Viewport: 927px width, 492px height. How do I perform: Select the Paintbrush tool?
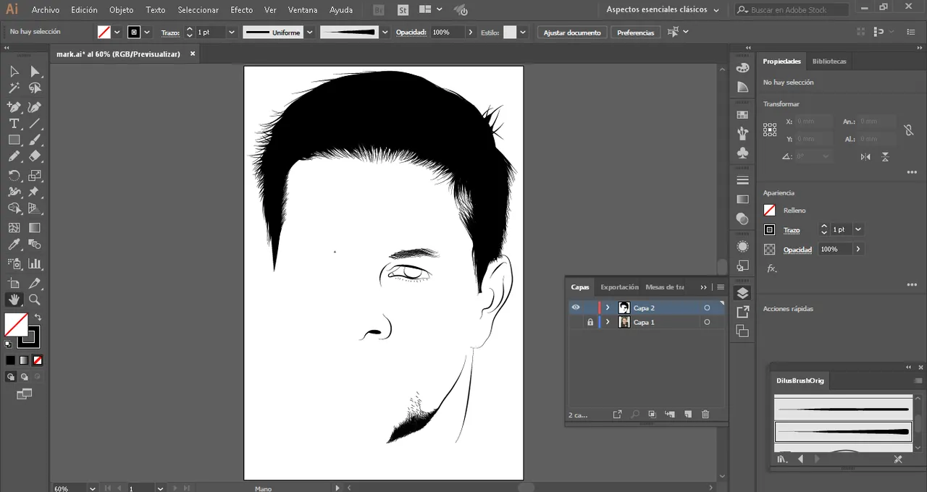[x=35, y=140]
